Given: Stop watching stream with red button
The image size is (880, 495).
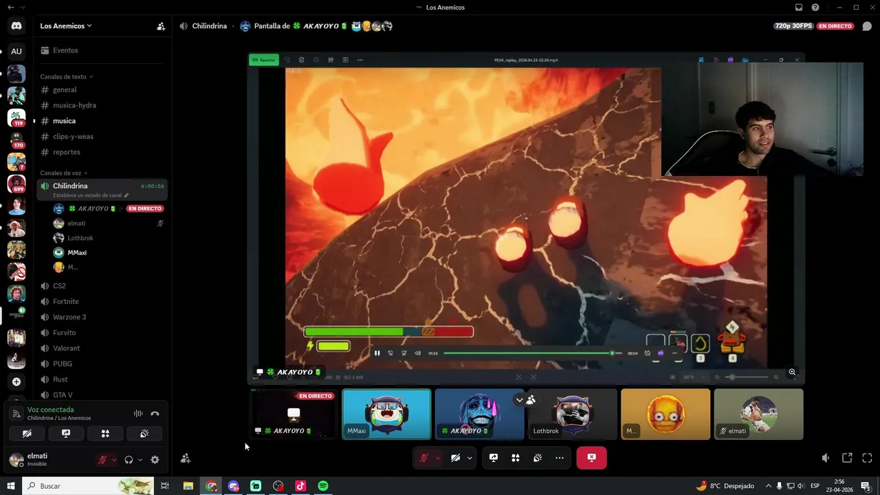Looking at the screenshot, I should 591,458.
